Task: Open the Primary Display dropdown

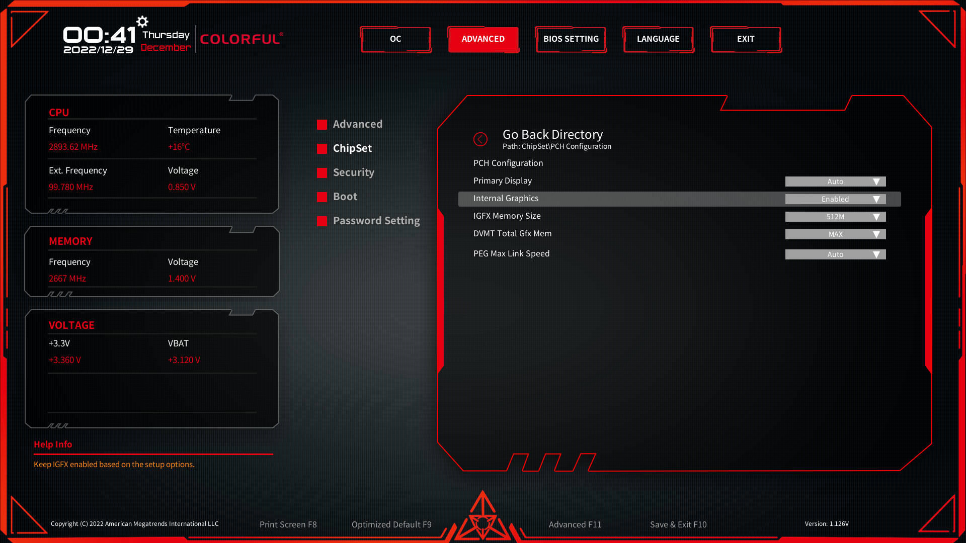Action: [835, 182]
